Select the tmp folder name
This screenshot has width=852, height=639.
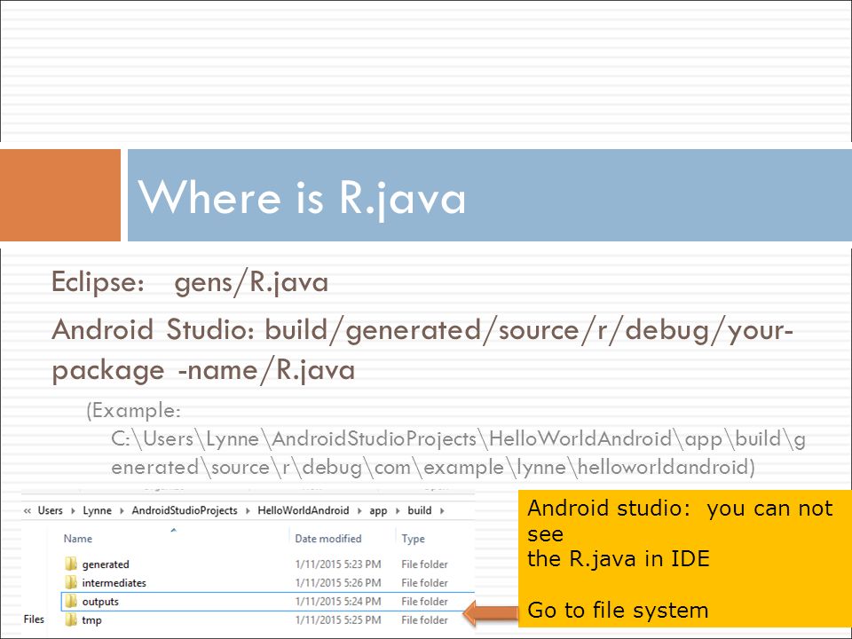click(91, 620)
